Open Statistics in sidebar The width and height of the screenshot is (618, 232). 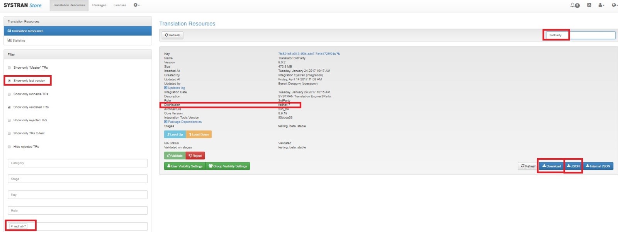point(78,40)
